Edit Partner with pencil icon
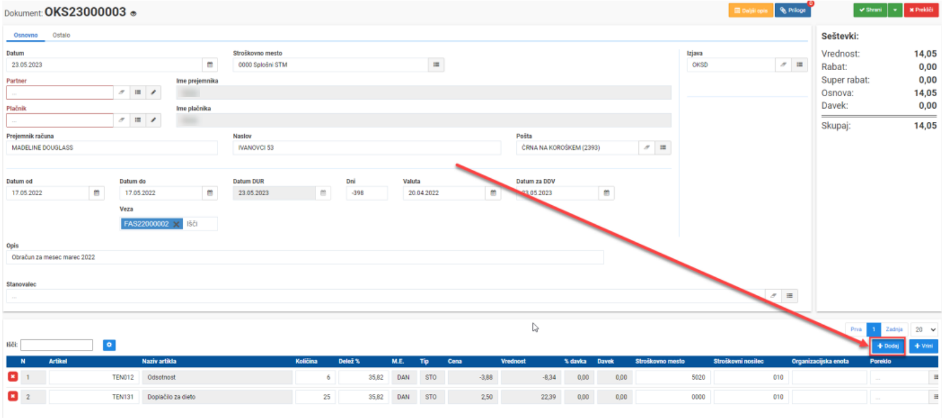 click(153, 93)
